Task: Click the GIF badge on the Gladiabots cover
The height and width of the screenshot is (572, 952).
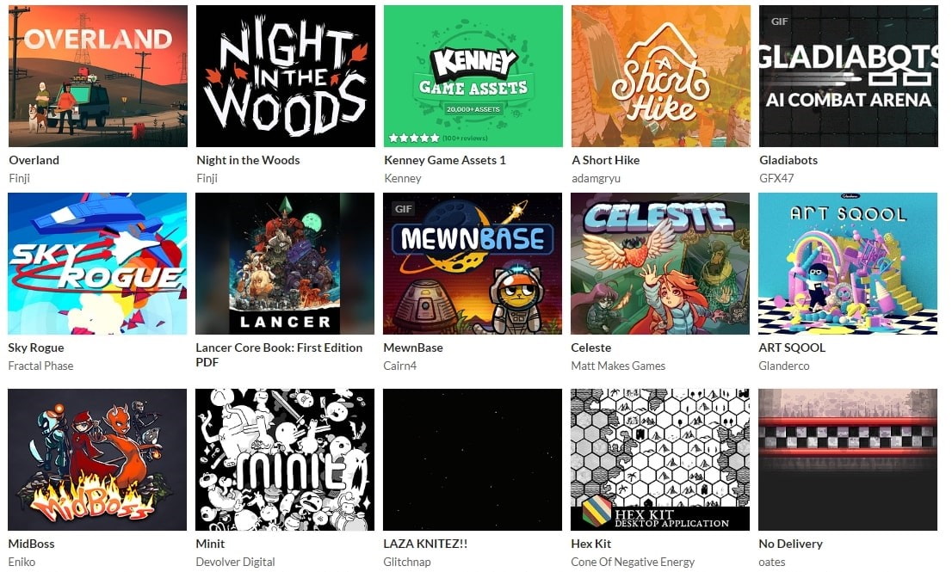Action: [x=780, y=22]
